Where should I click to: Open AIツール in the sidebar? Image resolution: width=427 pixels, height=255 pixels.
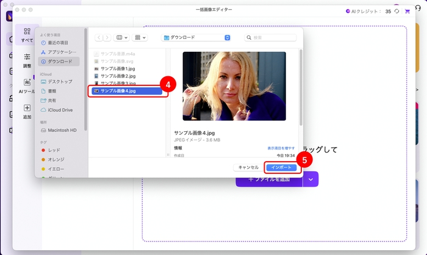point(27,86)
